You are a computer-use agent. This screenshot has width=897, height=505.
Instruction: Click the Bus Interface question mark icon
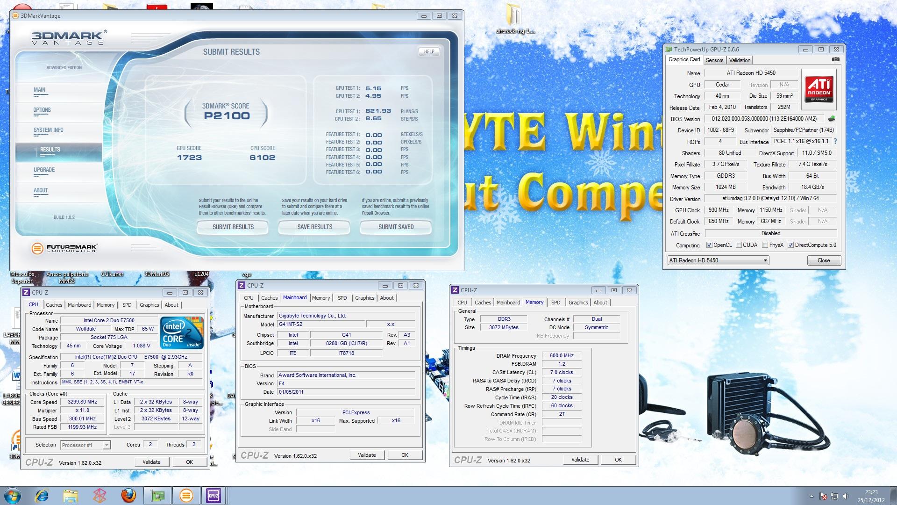[x=835, y=141]
